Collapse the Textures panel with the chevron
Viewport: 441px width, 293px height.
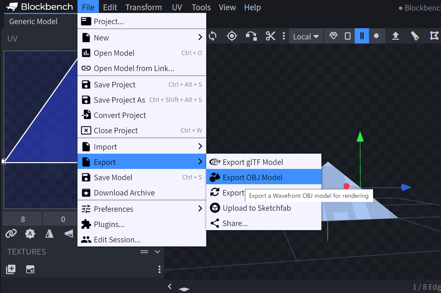(157, 252)
